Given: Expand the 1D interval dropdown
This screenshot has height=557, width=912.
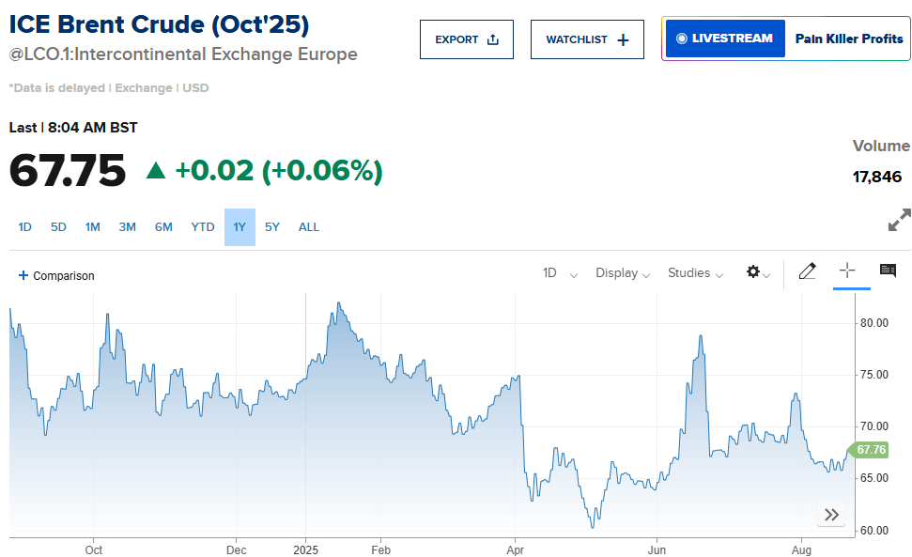Looking at the screenshot, I should (560, 273).
